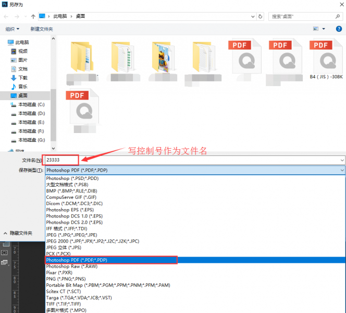Select 下载 in the navigation sidebar

click(x=22, y=77)
